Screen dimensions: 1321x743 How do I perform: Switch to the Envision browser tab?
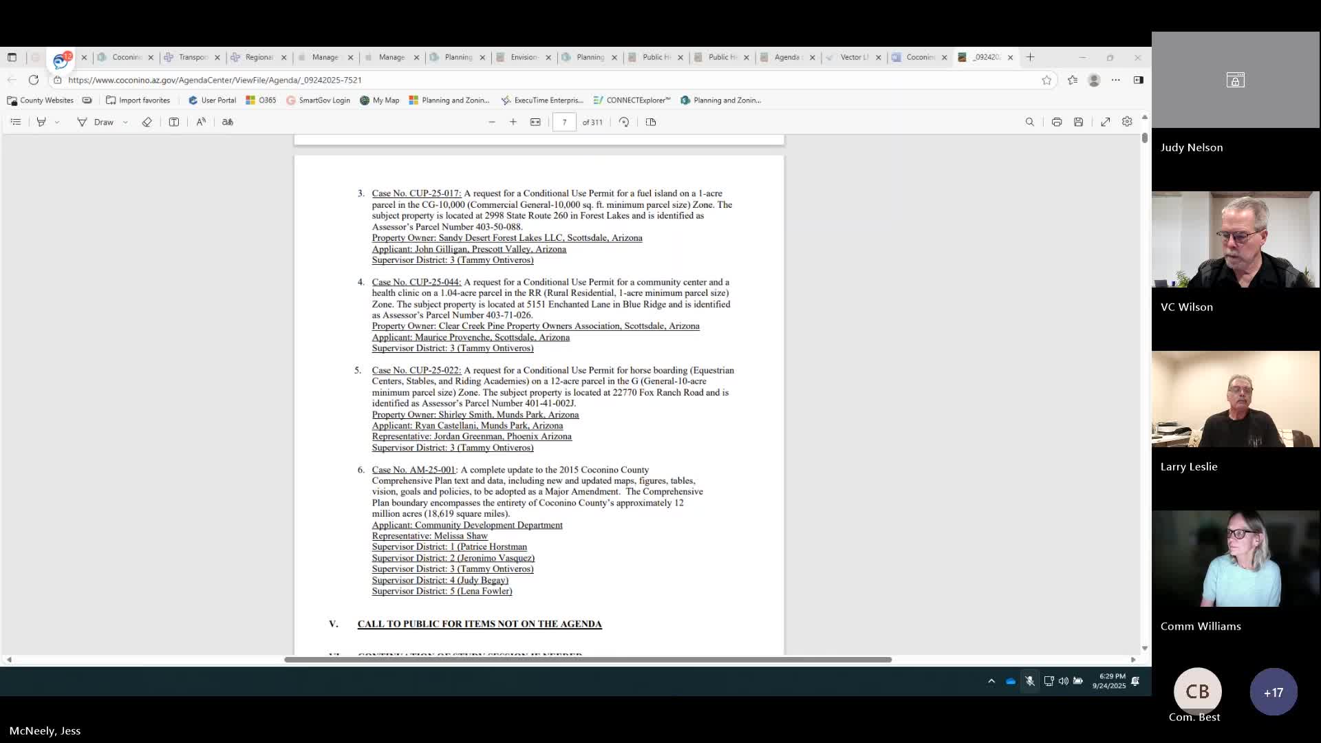click(x=523, y=57)
